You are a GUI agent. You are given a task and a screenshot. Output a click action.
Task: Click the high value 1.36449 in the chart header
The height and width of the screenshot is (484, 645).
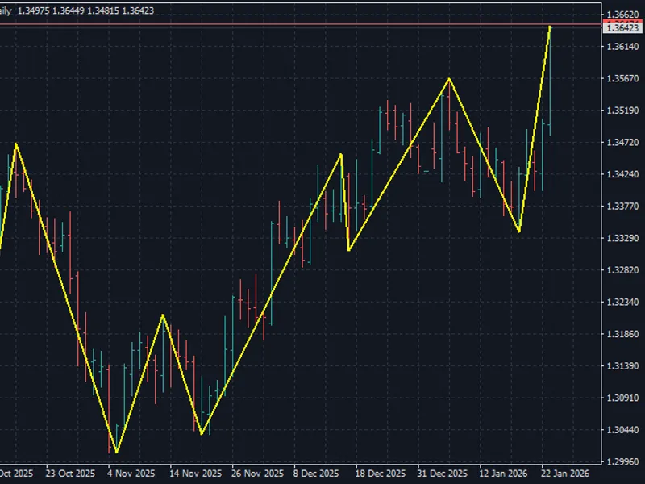tap(69, 10)
